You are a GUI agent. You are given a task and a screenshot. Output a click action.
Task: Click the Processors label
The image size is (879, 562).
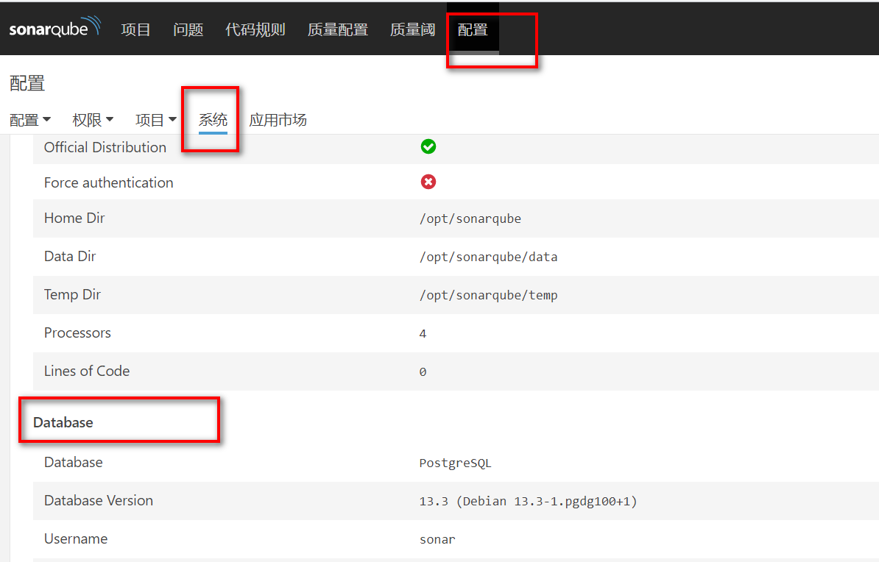(77, 332)
